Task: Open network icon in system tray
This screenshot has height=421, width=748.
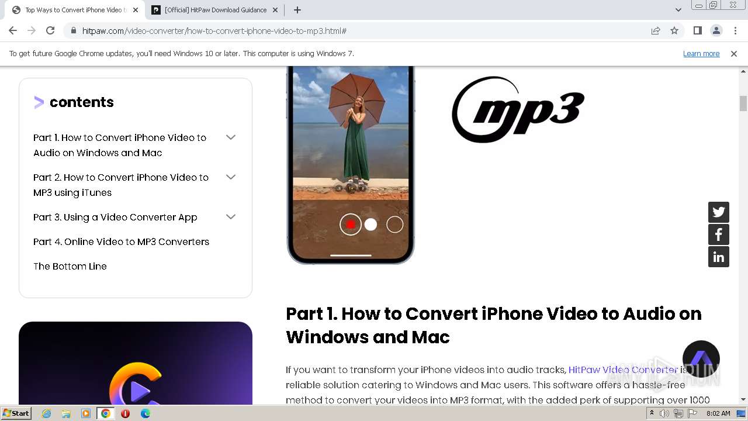Action: pyautogui.click(x=678, y=413)
